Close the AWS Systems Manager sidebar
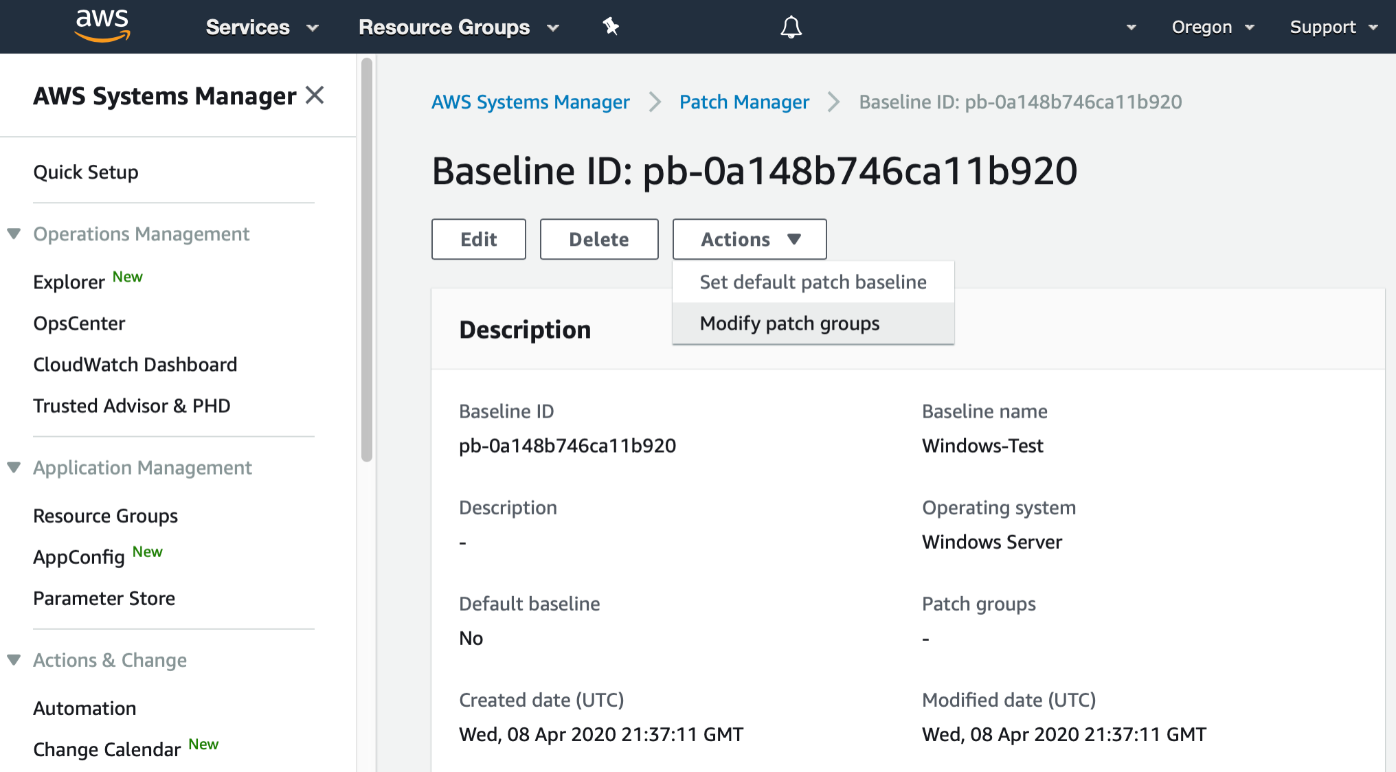The width and height of the screenshot is (1396, 772). (315, 95)
